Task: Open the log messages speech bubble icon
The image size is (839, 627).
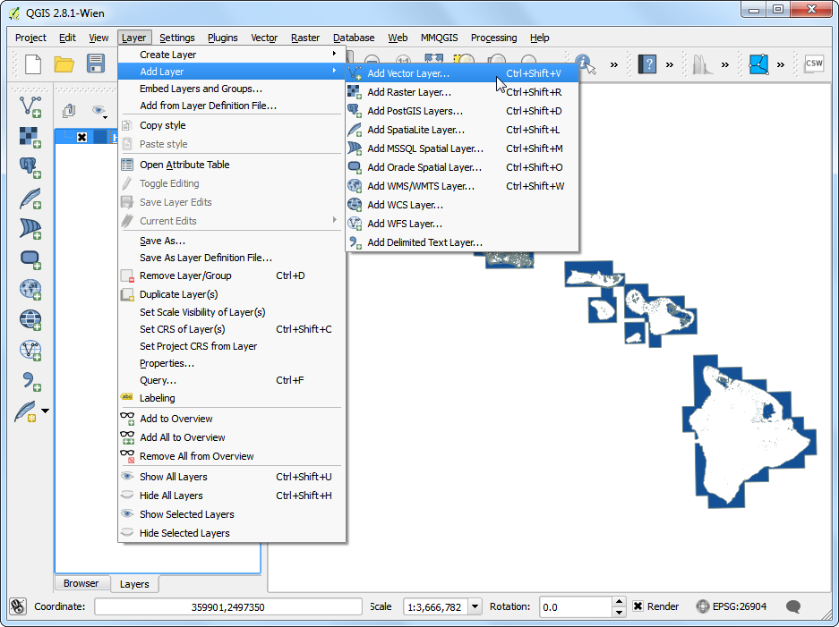Action: click(x=793, y=606)
